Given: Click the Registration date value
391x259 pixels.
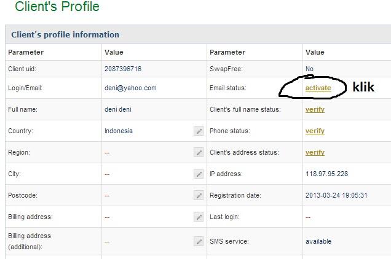Looking at the screenshot, I should (336, 195).
